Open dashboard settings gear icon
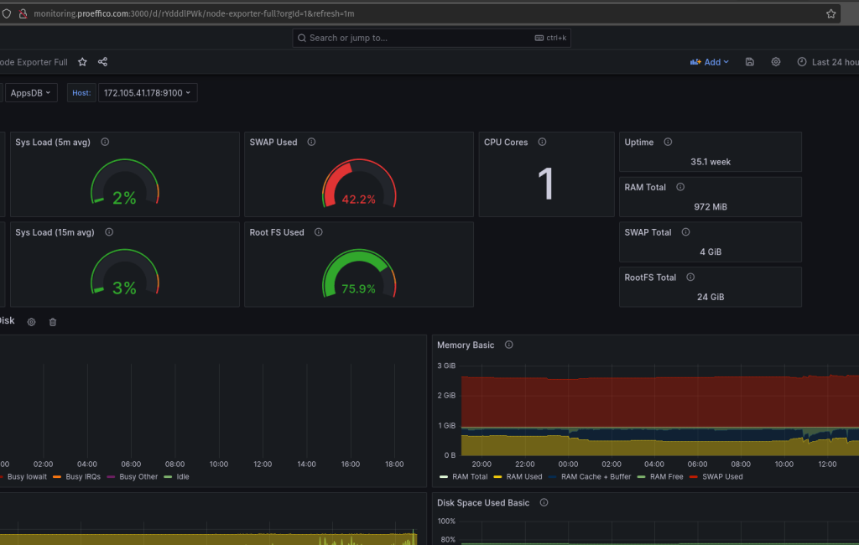 pyautogui.click(x=776, y=62)
